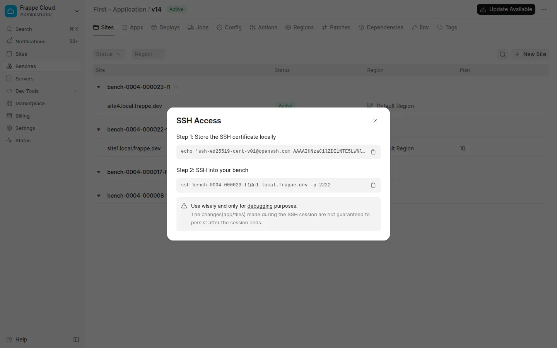The width and height of the screenshot is (557, 348).
Task: Switch to the Tags tab
Action: pyautogui.click(x=447, y=27)
